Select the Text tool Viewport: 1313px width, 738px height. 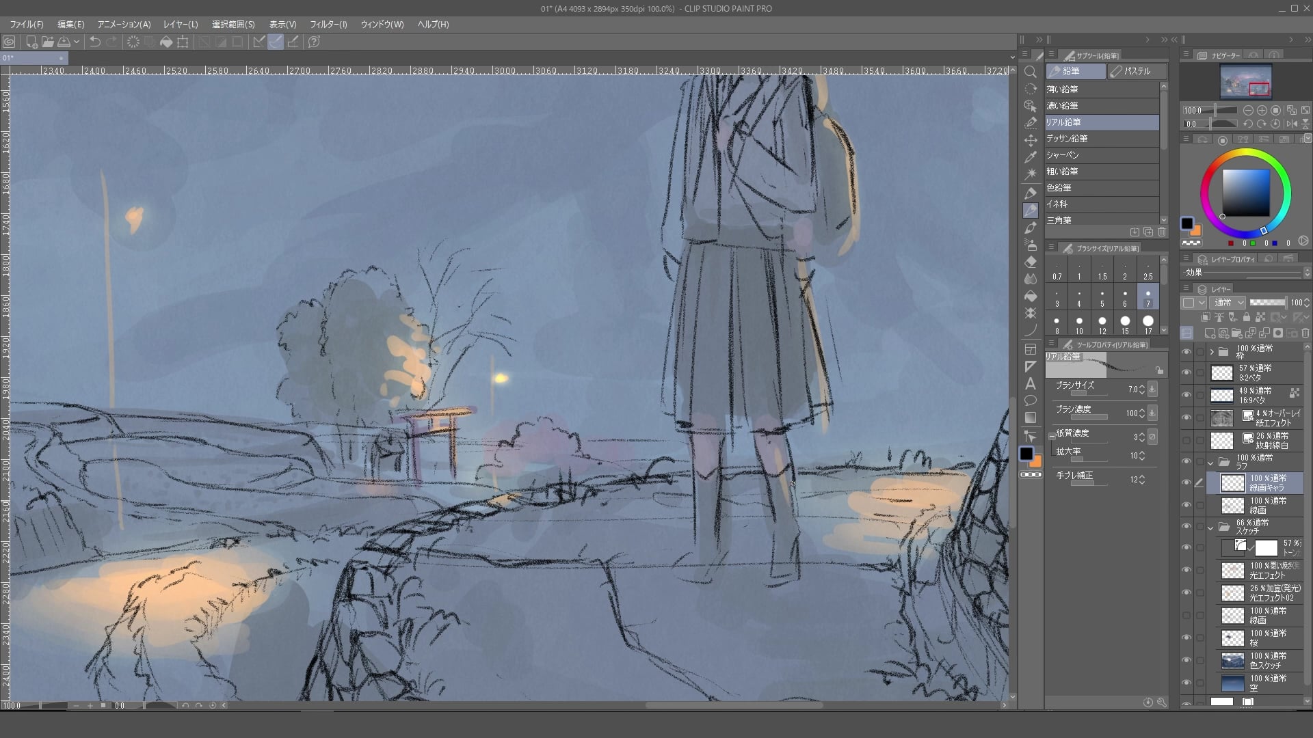pyautogui.click(x=1031, y=384)
